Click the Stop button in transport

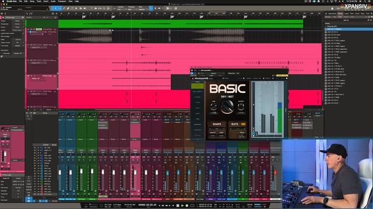[x=178, y=206]
